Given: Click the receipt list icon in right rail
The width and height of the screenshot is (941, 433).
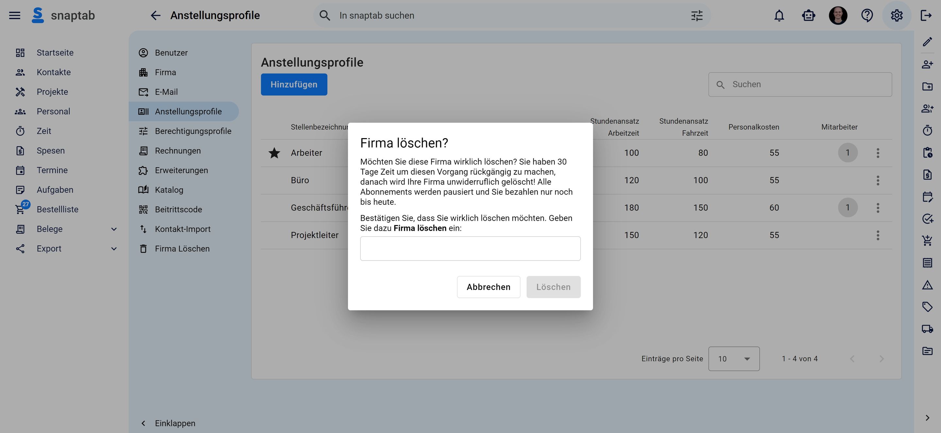Looking at the screenshot, I should pyautogui.click(x=927, y=263).
